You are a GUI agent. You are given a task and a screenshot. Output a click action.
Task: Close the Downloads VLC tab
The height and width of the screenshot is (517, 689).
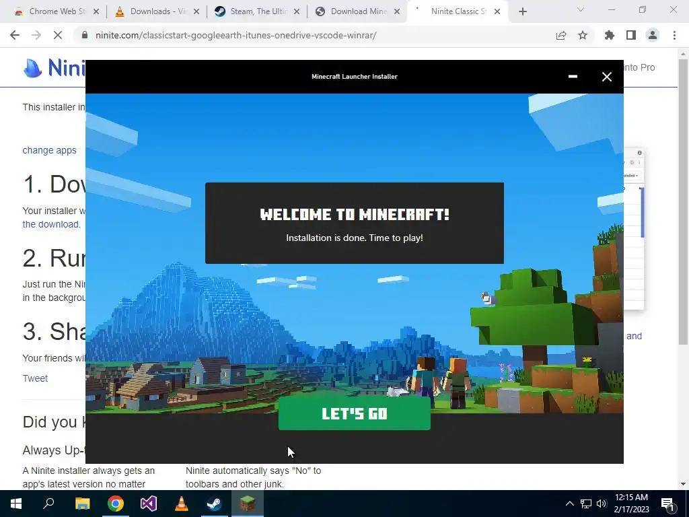[196, 12]
